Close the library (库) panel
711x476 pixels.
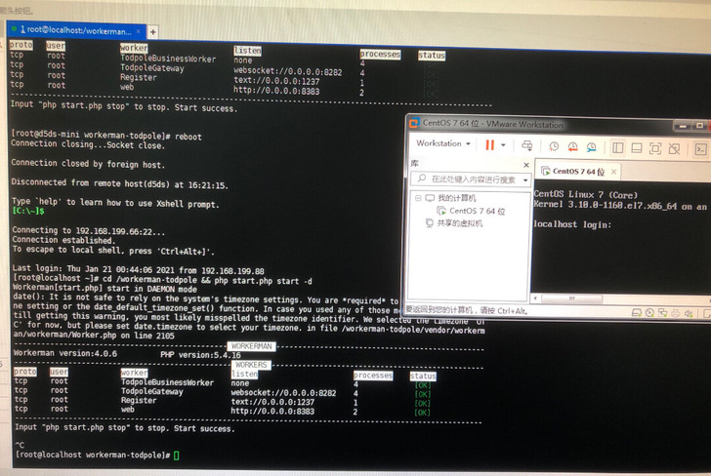[x=526, y=165]
